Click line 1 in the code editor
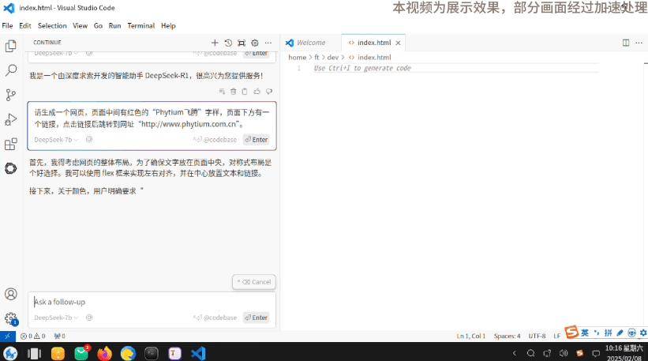This screenshot has height=361, width=648. tap(455, 68)
